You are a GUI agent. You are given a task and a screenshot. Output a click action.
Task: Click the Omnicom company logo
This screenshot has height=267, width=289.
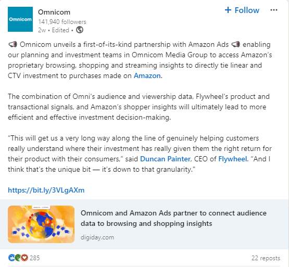point(20,19)
